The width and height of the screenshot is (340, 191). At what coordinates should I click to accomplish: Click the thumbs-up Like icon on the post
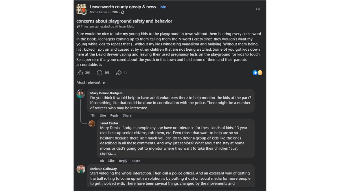coord(80,73)
